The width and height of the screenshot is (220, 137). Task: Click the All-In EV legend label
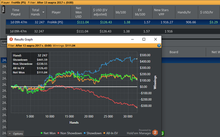(112, 133)
